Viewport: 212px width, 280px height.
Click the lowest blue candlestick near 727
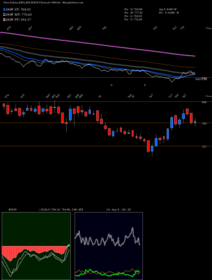(x=152, y=148)
